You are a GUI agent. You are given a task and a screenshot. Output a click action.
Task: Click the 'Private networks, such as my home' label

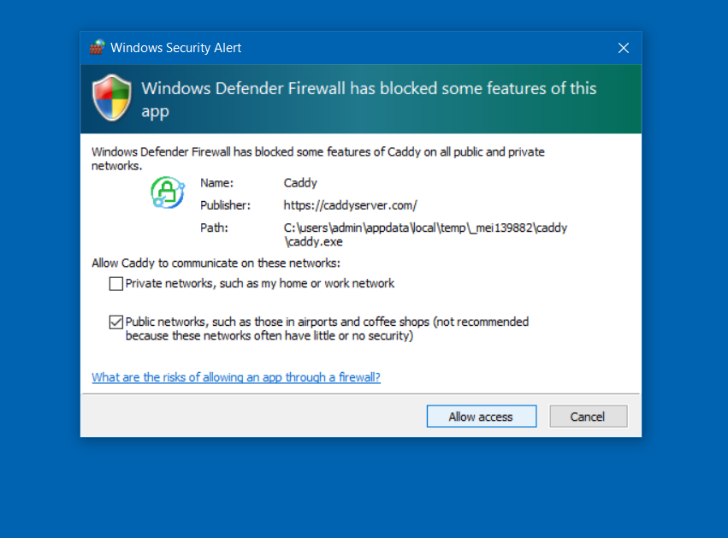(260, 284)
